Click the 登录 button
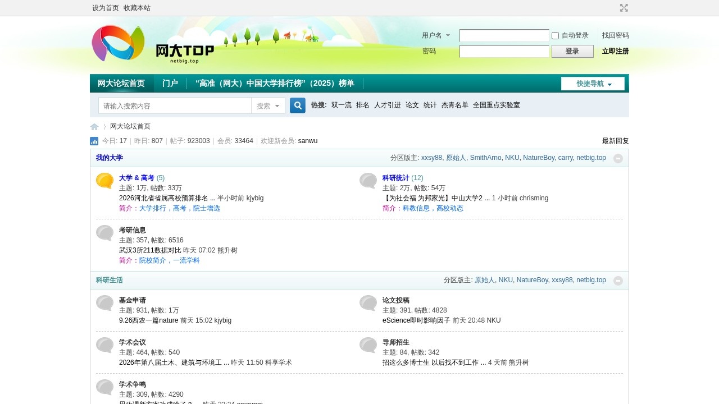The height and width of the screenshot is (404, 719). pyautogui.click(x=572, y=52)
